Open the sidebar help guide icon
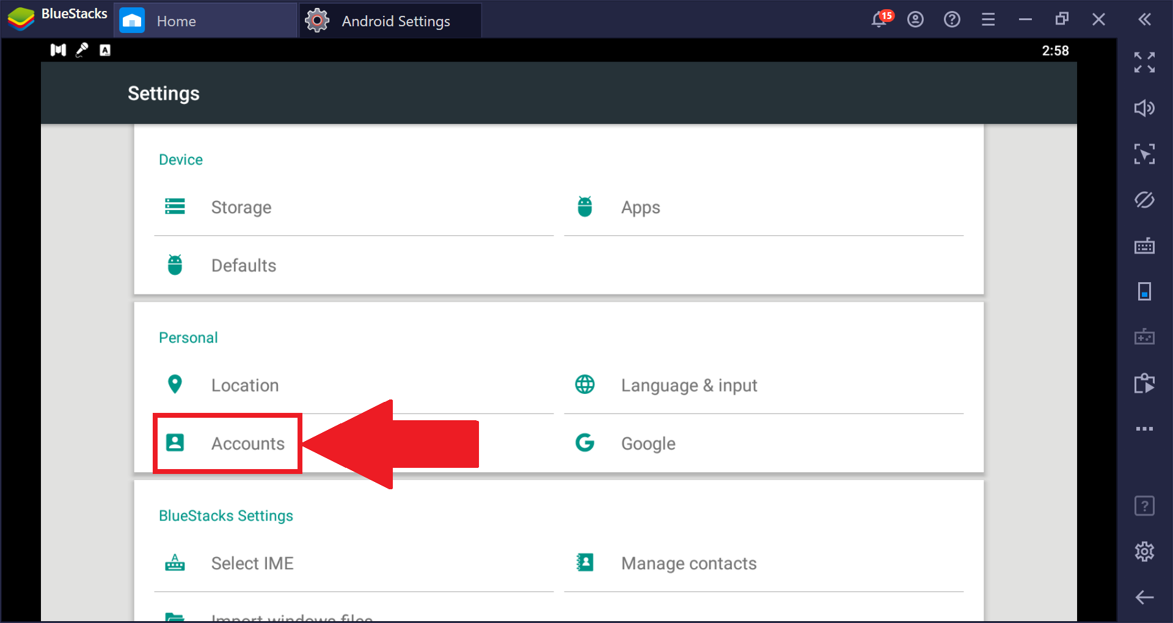Image resolution: width=1173 pixels, height=623 pixels. coord(1144,506)
